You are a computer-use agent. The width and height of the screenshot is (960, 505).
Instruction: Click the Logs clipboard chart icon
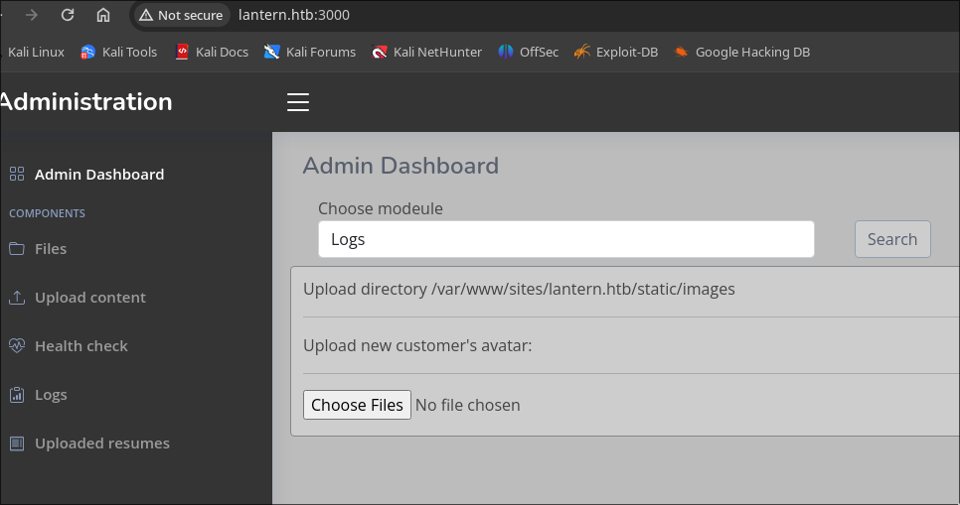(x=17, y=395)
